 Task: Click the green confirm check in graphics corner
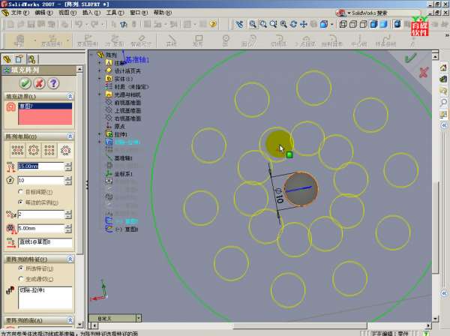click(x=410, y=58)
